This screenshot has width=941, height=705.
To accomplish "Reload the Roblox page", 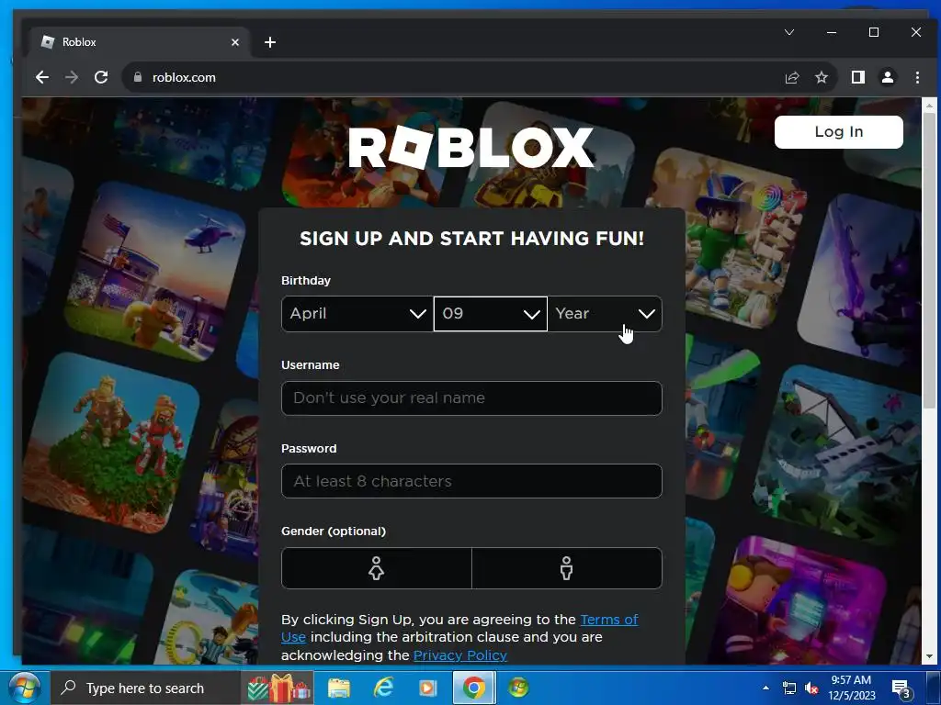I will (101, 77).
